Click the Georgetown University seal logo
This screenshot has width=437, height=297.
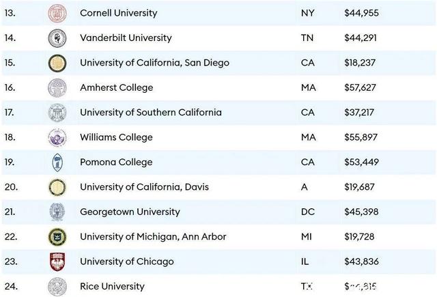click(57, 212)
